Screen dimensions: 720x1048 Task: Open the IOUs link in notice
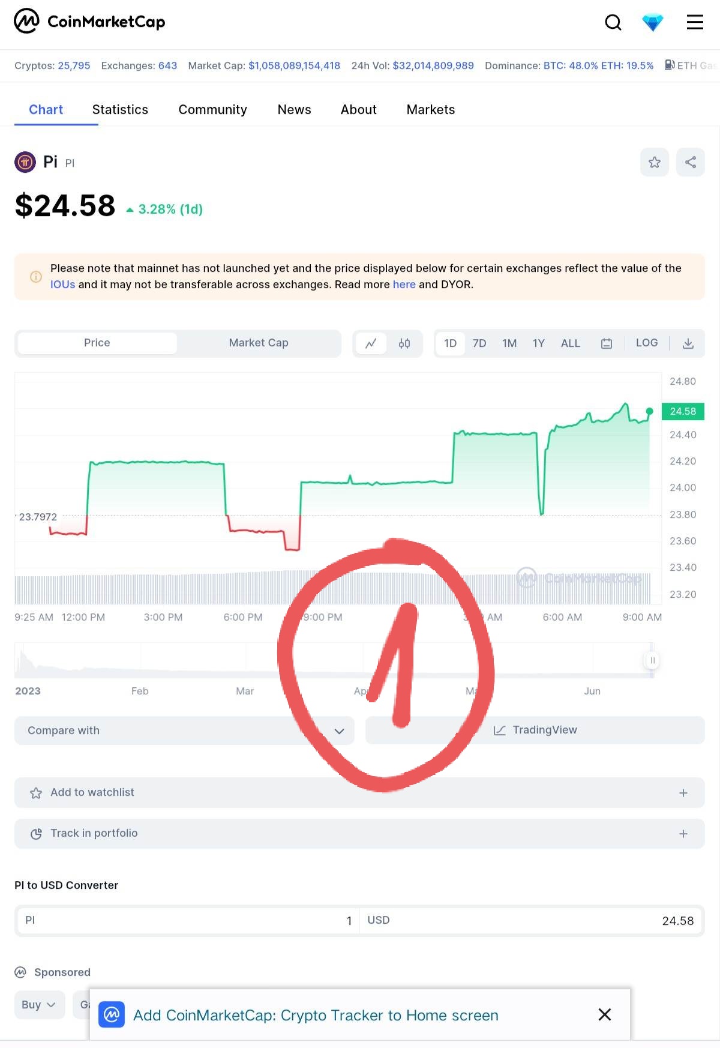tap(62, 285)
